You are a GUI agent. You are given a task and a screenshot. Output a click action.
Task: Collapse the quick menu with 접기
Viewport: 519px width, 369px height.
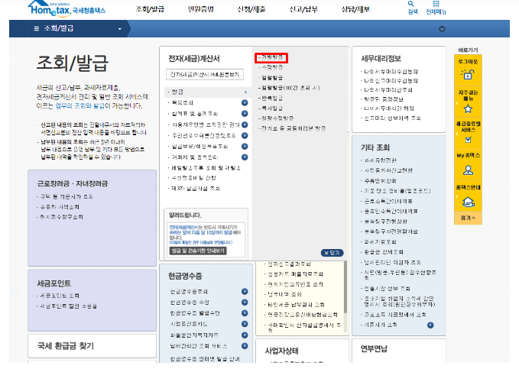[x=468, y=218]
